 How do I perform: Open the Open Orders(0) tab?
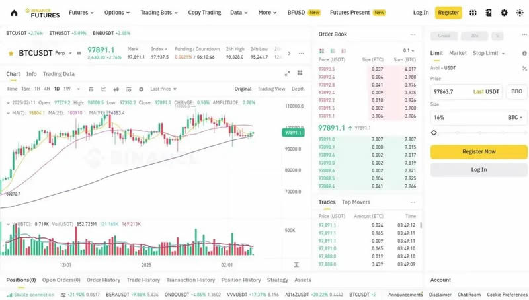(x=61, y=280)
